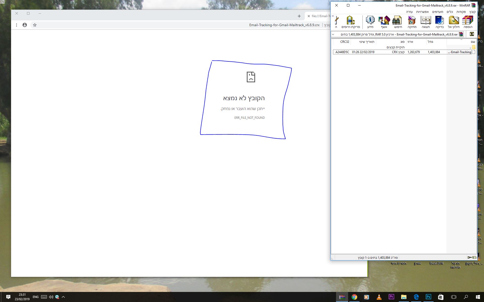Screen dimensions: 484x302
Task: Select the אגרון desktop shortcut
Action: (418, 263)
